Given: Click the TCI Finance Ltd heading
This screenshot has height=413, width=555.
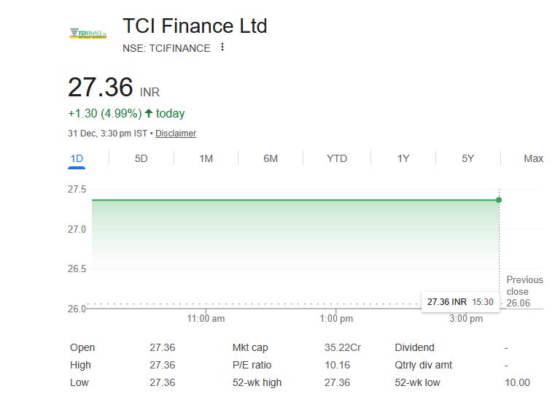Looking at the screenshot, I should pyautogui.click(x=195, y=26).
